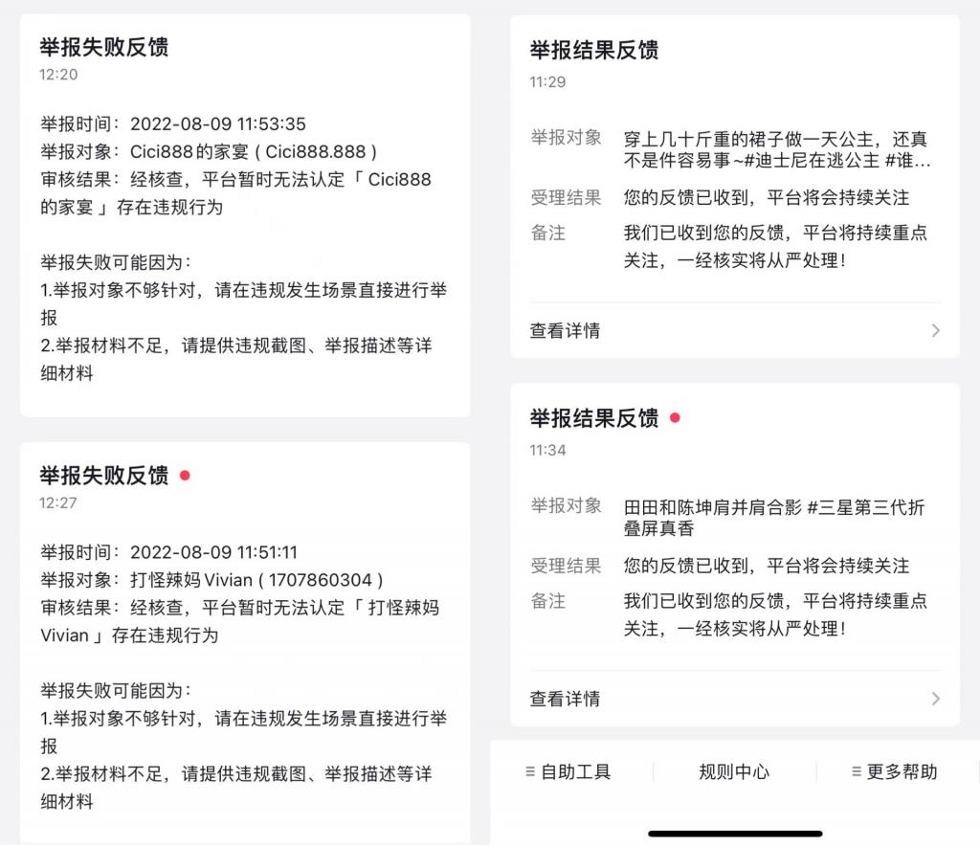This screenshot has width=980, height=847.
Task: Tap the menu icon beside 更多帮助
Action: [x=856, y=771]
